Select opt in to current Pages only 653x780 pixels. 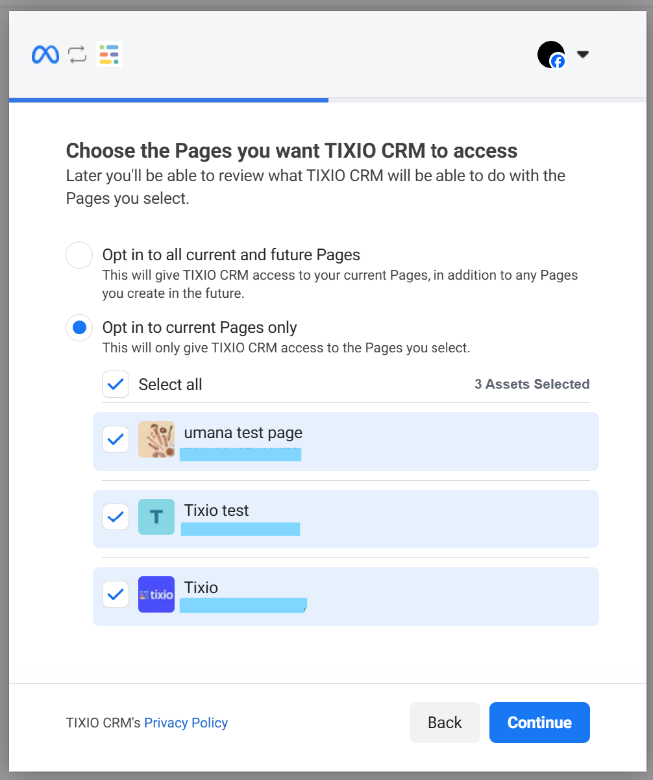[x=79, y=328]
